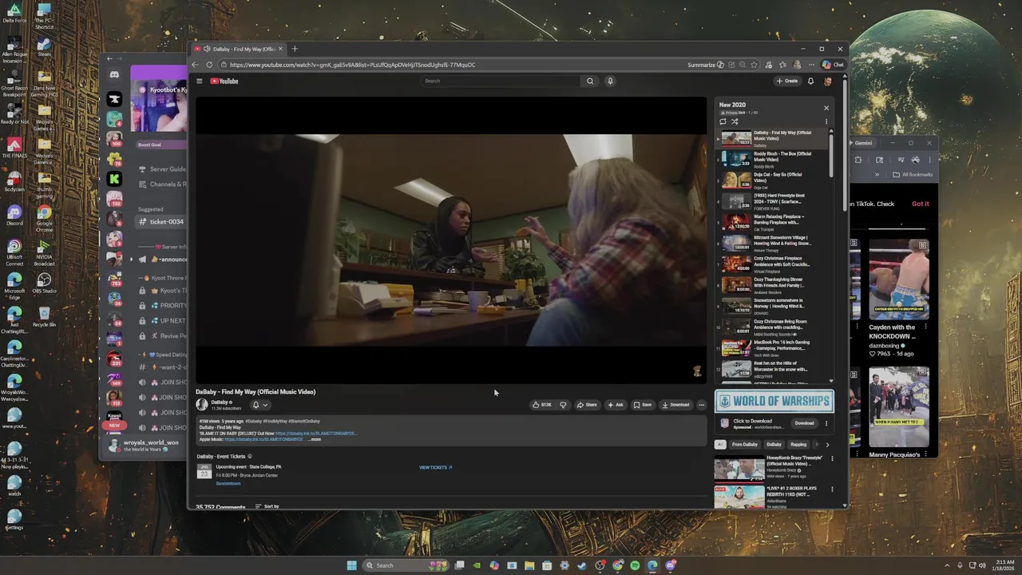Select the Rapping filter chip
This screenshot has height=575, width=1022.
(798, 445)
